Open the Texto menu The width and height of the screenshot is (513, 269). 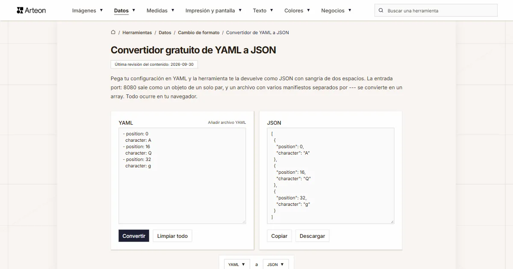[263, 10]
